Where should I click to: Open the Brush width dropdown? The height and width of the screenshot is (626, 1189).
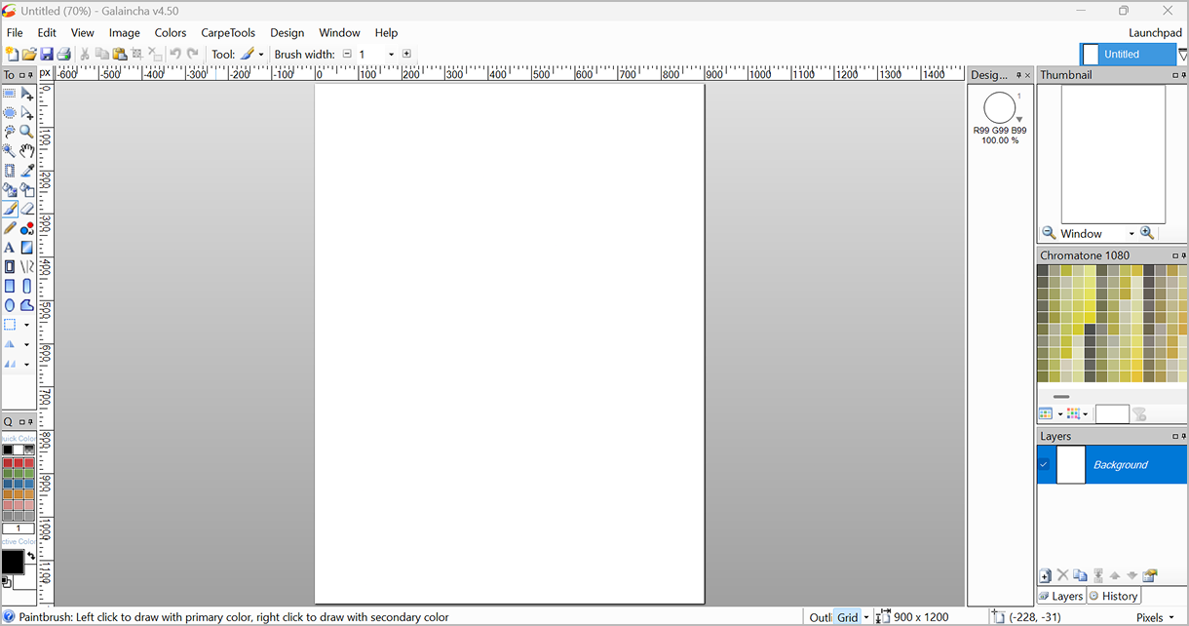(391, 55)
